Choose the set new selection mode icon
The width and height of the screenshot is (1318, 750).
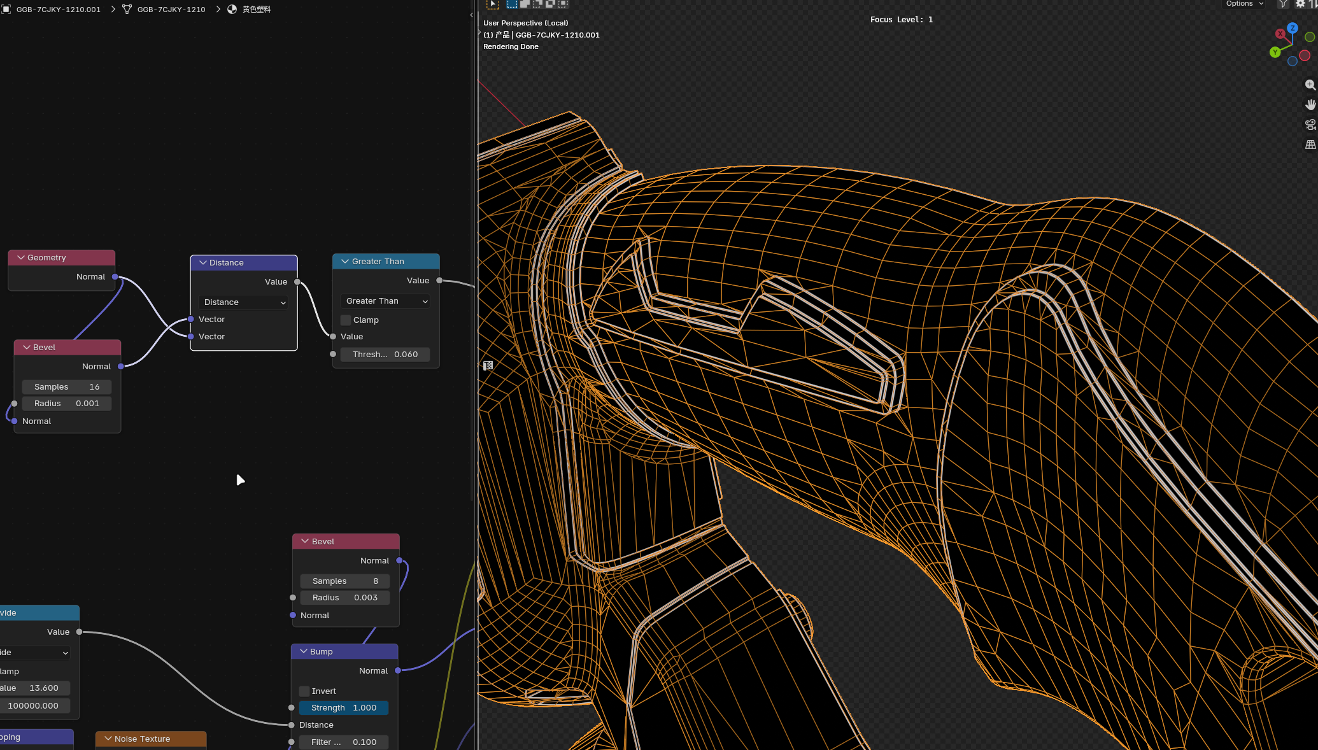coord(512,4)
